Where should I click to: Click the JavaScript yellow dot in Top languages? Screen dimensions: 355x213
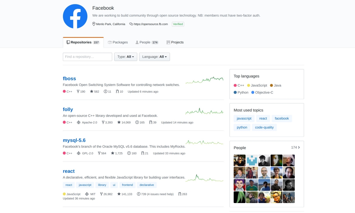pyautogui.click(x=248, y=85)
